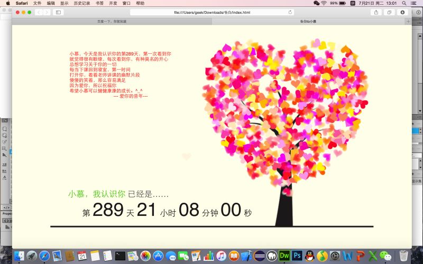This screenshot has height=264, width=423.
Task: Open iBooks app in dock
Action: [x=234, y=256]
